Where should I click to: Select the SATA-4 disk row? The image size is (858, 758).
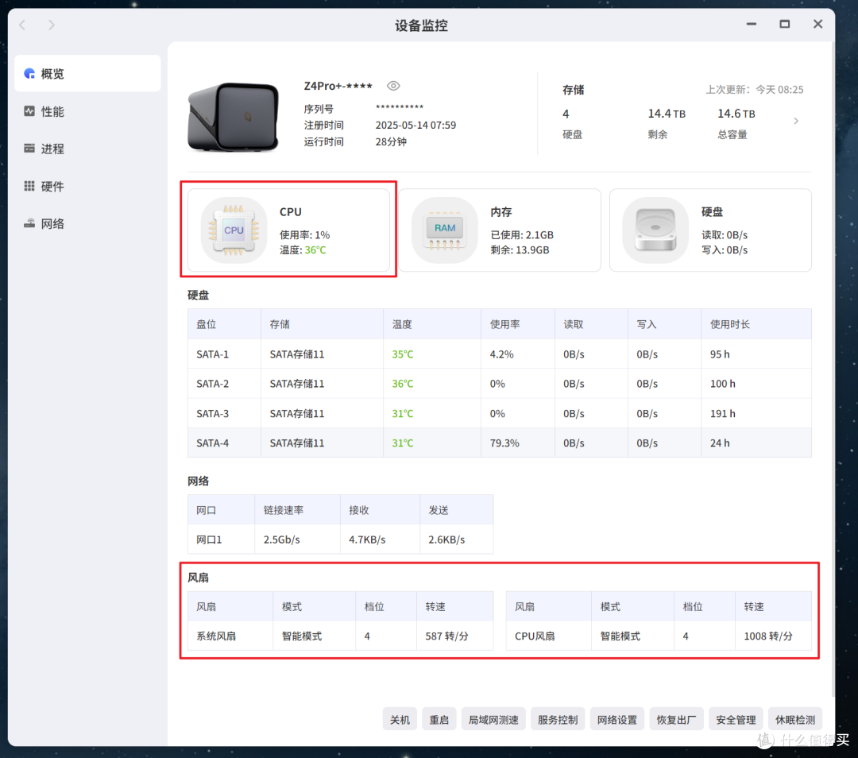point(500,443)
